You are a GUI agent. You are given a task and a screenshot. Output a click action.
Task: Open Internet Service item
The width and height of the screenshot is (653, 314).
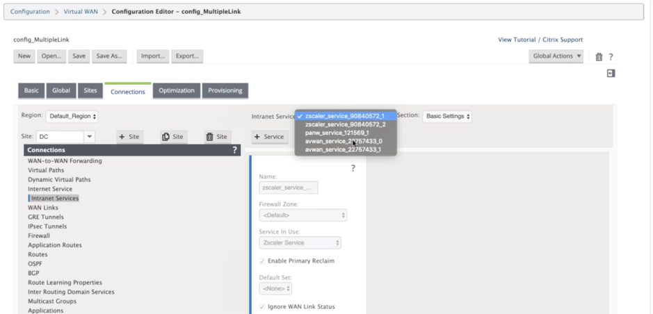click(x=50, y=189)
